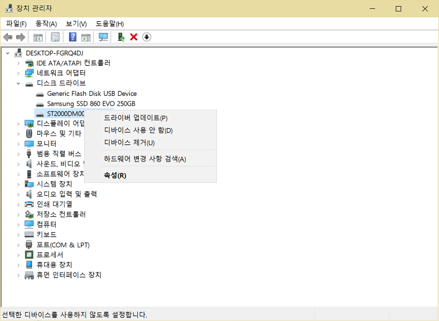Click the update driver toolbar icon

click(x=121, y=37)
